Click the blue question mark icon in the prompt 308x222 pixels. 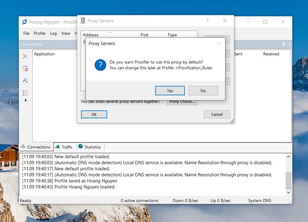pyautogui.click(x=100, y=65)
